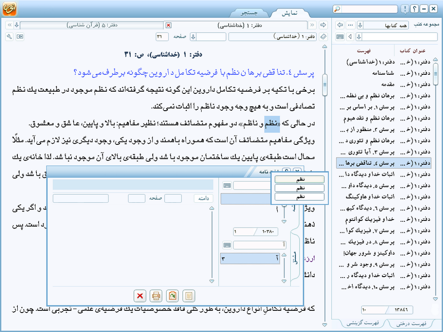Image resolution: width=443 pixels, height=332 pixels.
Task: Select the آ entry with count ۳ in the dialog list
Action: coord(250,259)
